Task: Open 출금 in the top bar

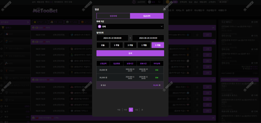Action: coord(196,2)
